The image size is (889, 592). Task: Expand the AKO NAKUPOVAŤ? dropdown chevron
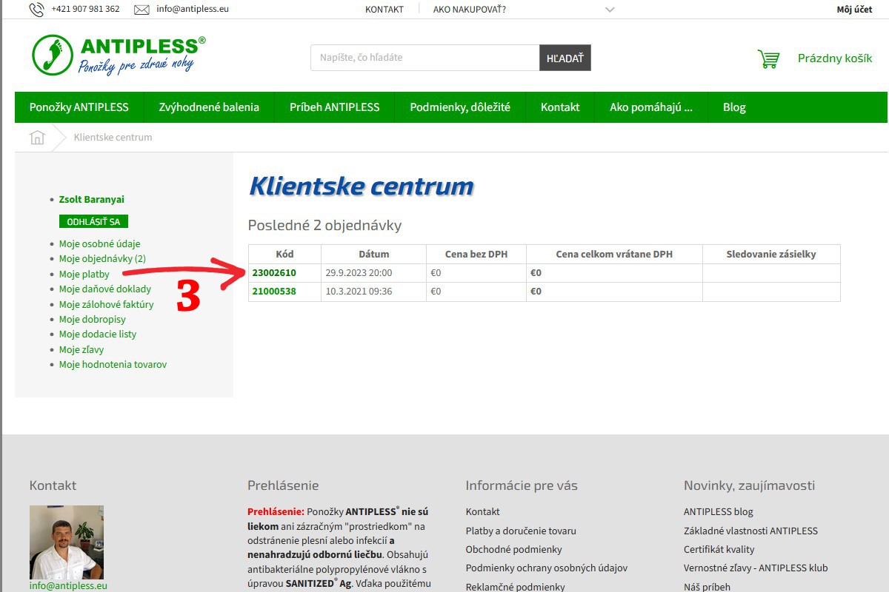click(x=610, y=10)
